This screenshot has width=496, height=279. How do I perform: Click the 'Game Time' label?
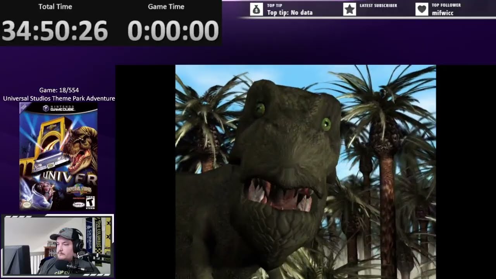tap(166, 7)
